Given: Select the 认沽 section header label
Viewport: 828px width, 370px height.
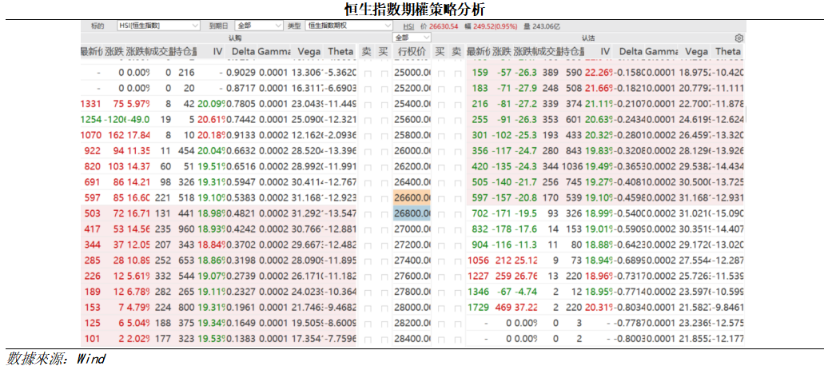Looking at the screenshot, I should pyautogui.click(x=588, y=38).
